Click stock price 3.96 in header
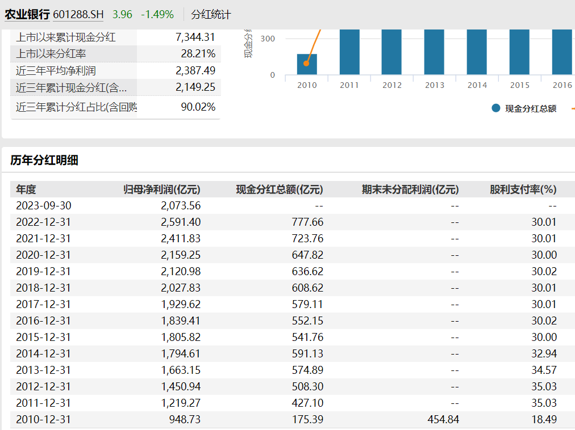The image size is (575, 430). [x=122, y=15]
